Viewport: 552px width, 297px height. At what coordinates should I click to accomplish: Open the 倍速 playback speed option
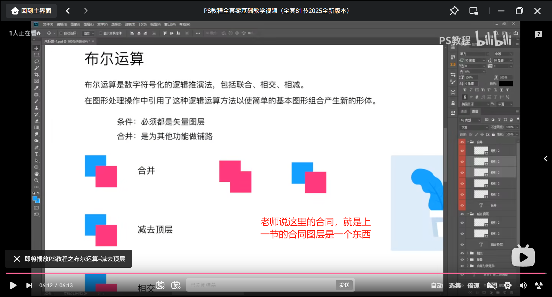tap(473, 286)
